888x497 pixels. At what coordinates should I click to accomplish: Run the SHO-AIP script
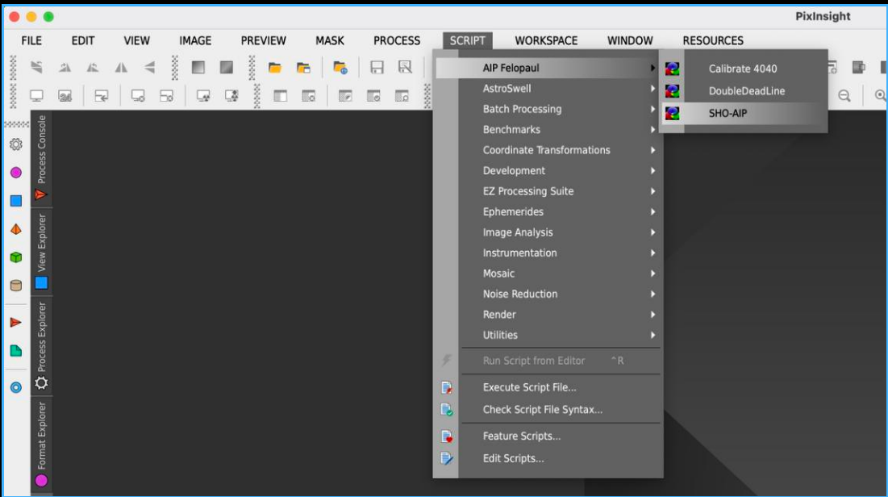pos(727,113)
